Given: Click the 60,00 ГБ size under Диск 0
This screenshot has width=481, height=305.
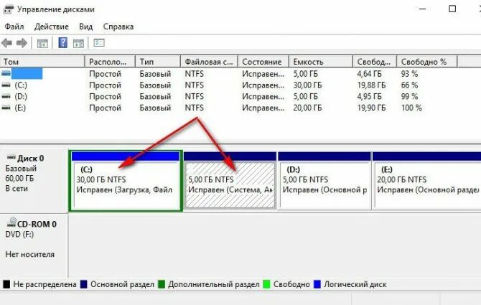Looking at the screenshot, I should click(x=19, y=179).
